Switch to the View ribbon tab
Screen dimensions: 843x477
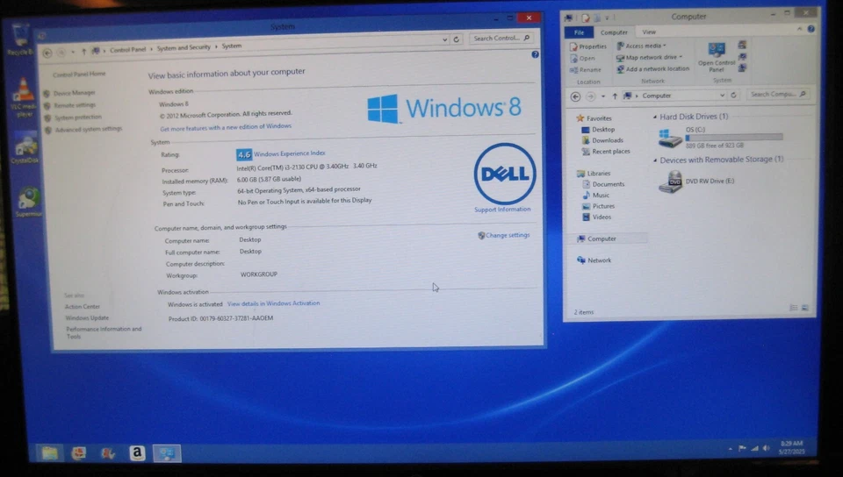tap(649, 32)
